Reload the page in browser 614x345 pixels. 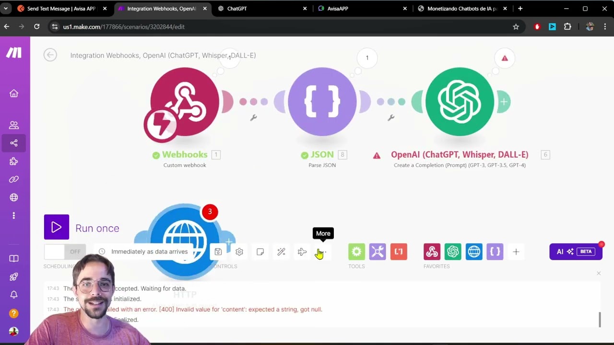[36, 27]
